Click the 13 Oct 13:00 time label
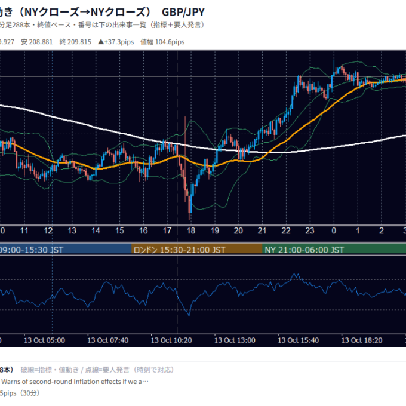The image size is (406, 406). 235,340
